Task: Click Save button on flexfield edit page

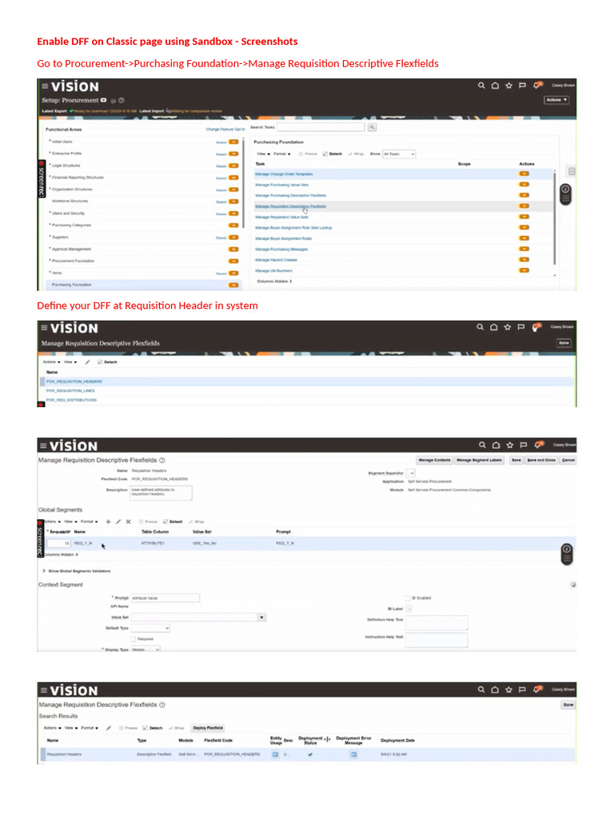Action: tap(516, 460)
